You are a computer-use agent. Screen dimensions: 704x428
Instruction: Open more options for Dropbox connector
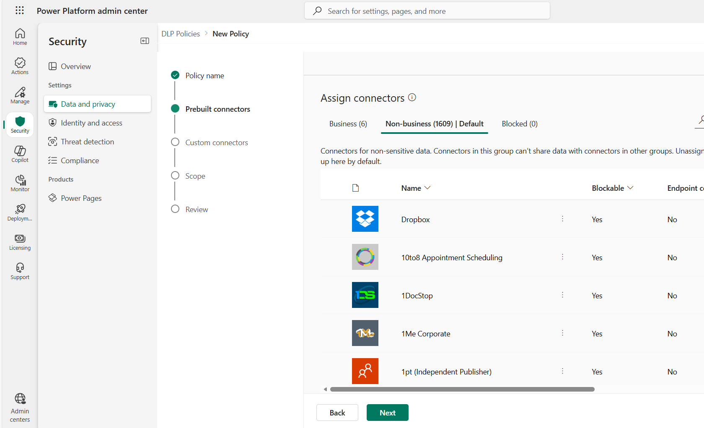[x=562, y=219]
